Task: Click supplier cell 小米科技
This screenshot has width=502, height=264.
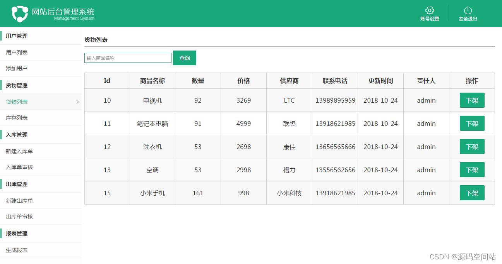Action: [x=289, y=193]
